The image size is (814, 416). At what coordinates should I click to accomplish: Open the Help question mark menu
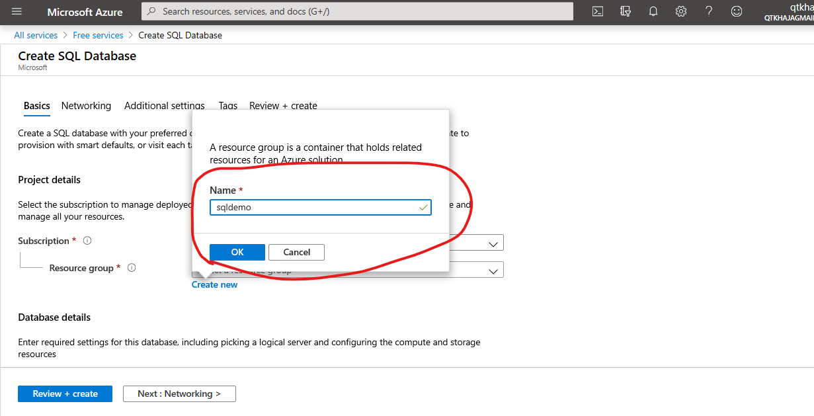(709, 11)
